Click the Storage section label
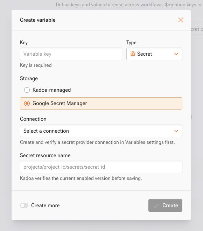The image size is (203, 231). click(x=29, y=78)
